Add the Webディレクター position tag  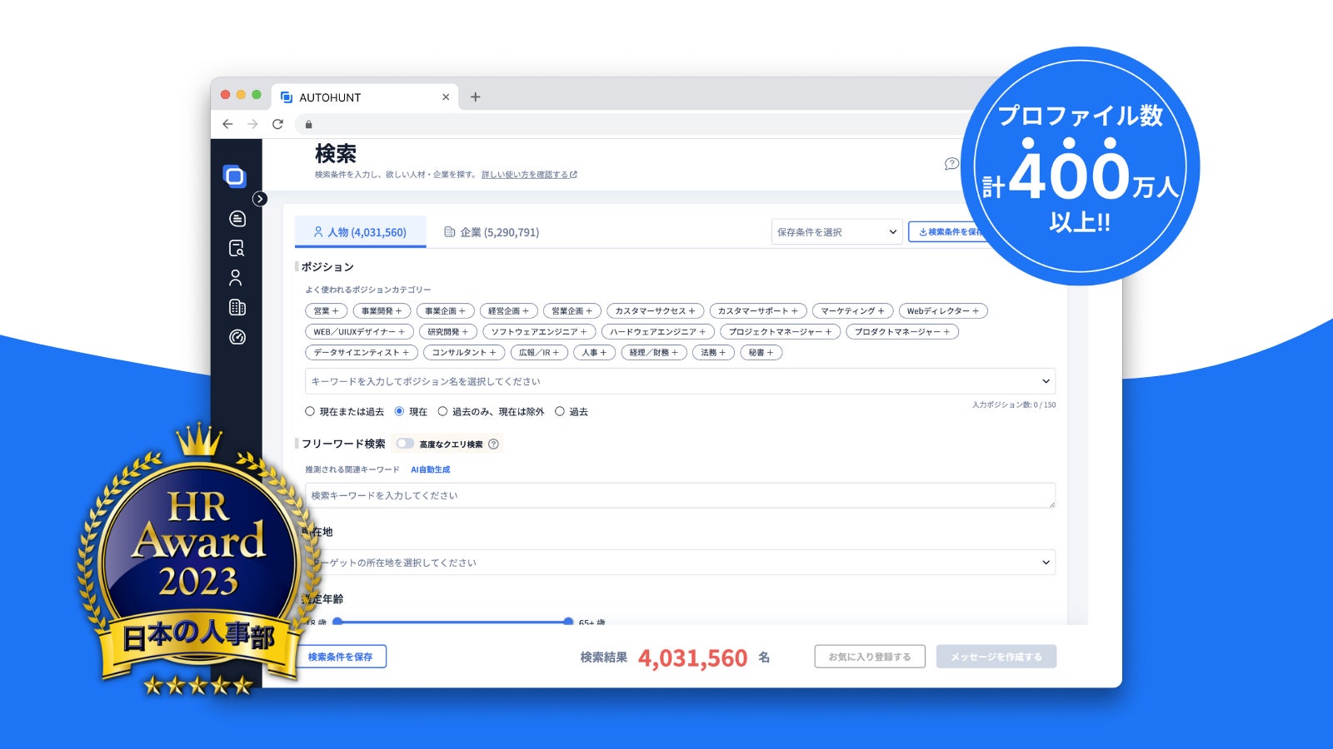pos(943,311)
